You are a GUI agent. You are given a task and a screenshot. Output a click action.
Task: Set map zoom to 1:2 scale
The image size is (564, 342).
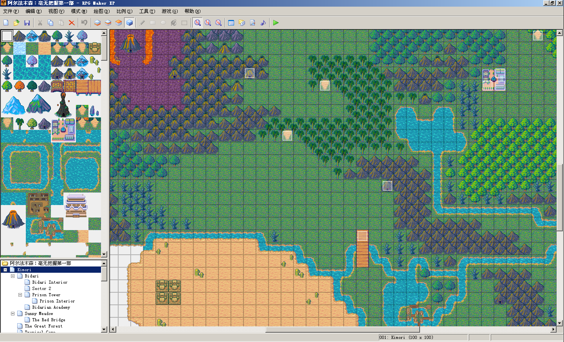coord(208,23)
